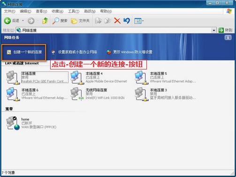Screen dimensions: 236x177
Task: Click the blue Undo arrow icon
Action: pyautogui.click(x=127, y=21)
